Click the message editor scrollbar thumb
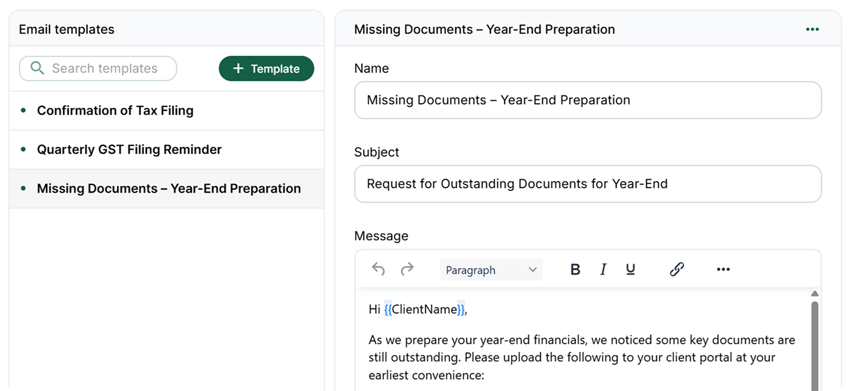Screen dimensions: 850x391 [815, 343]
